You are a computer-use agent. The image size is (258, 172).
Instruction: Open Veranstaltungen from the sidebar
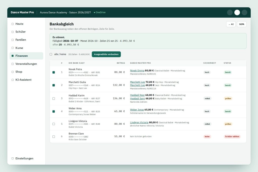point(26,64)
